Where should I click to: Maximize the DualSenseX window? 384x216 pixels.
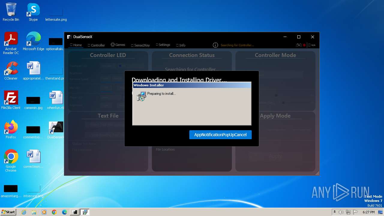(299, 37)
